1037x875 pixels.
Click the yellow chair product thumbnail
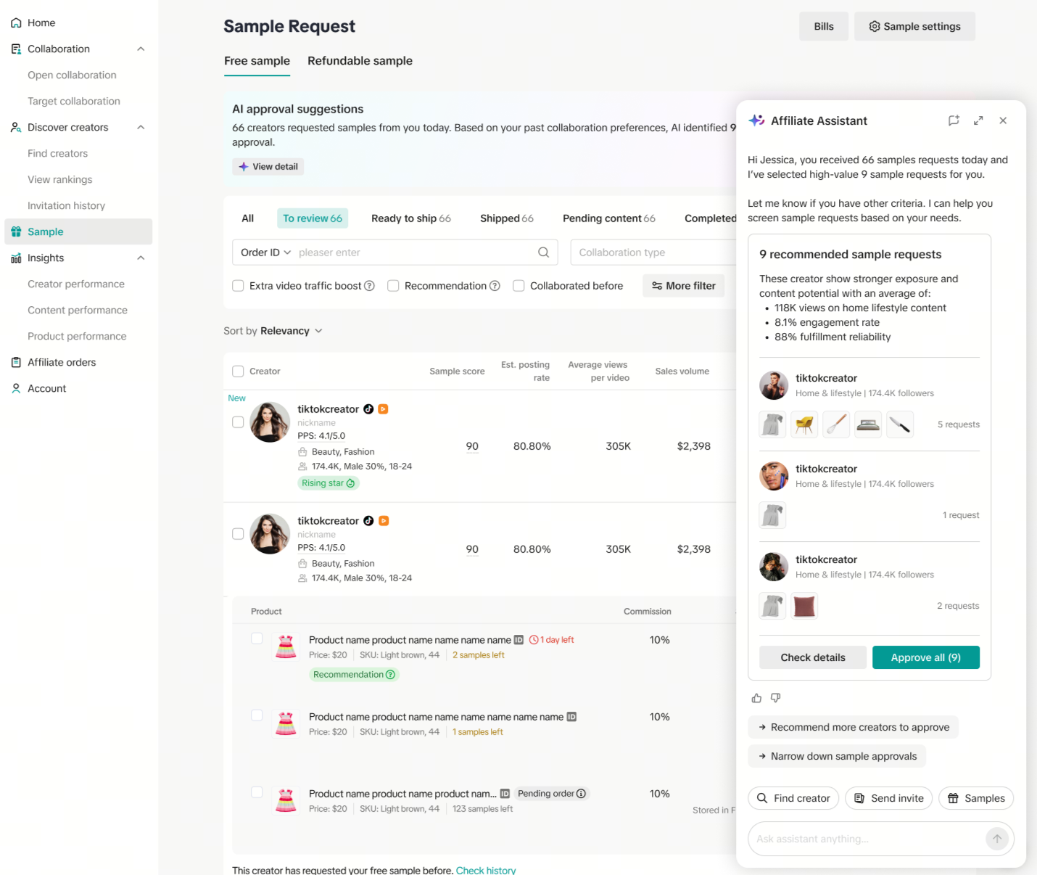804,424
